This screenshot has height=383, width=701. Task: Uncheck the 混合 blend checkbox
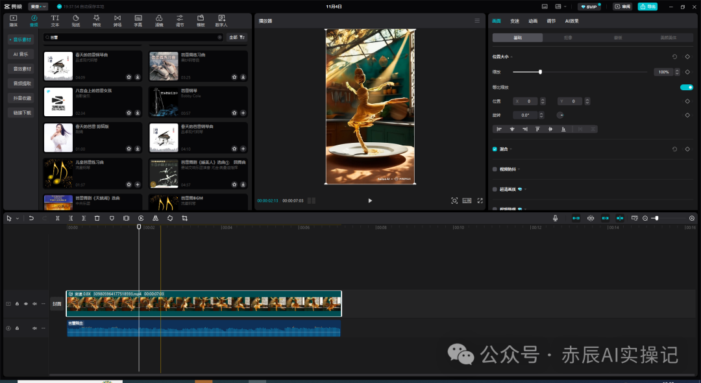(495, 149)
